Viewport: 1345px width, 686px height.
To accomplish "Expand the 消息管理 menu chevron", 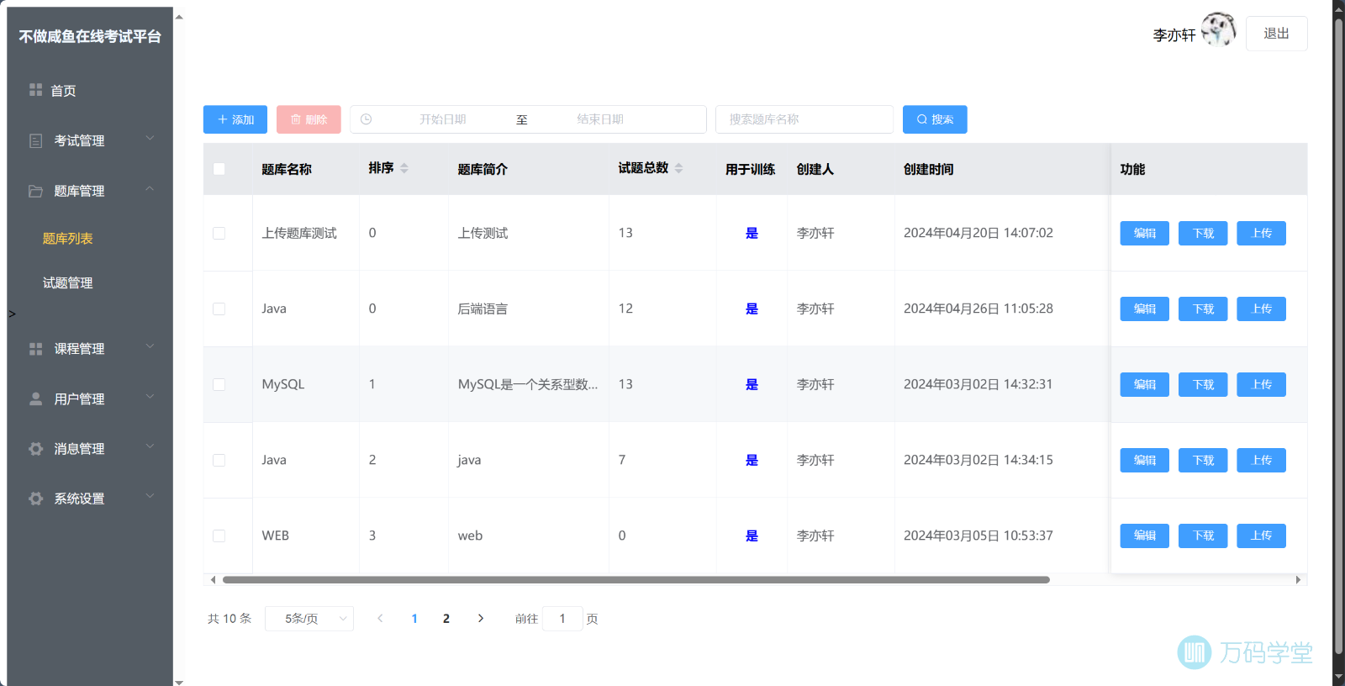I will click(150, 446).
